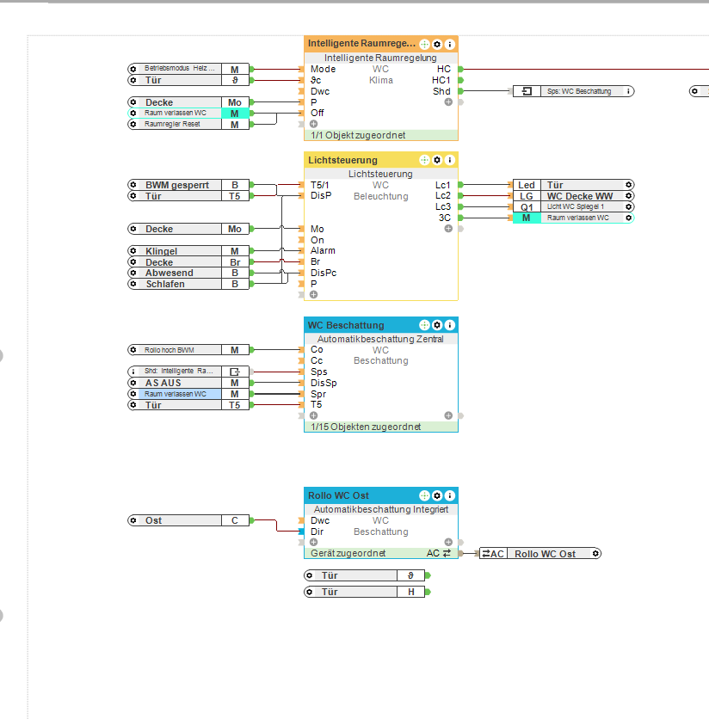Click info icon of Shd: Intelligente Ra... reference

[x=133, y=372]
